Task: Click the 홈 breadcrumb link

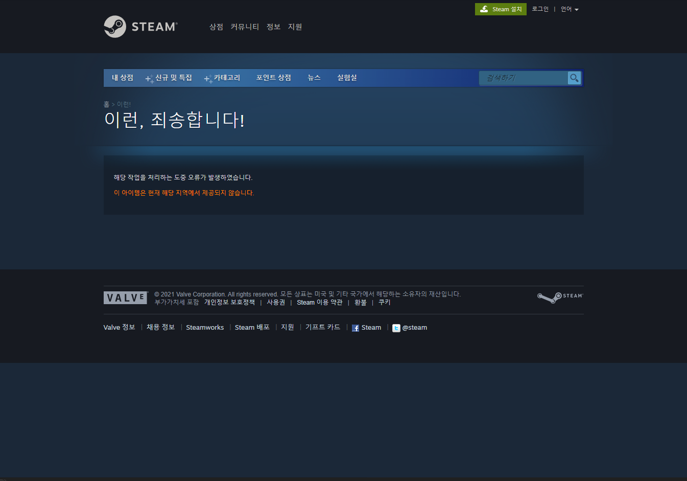Action: click(106, 104)
